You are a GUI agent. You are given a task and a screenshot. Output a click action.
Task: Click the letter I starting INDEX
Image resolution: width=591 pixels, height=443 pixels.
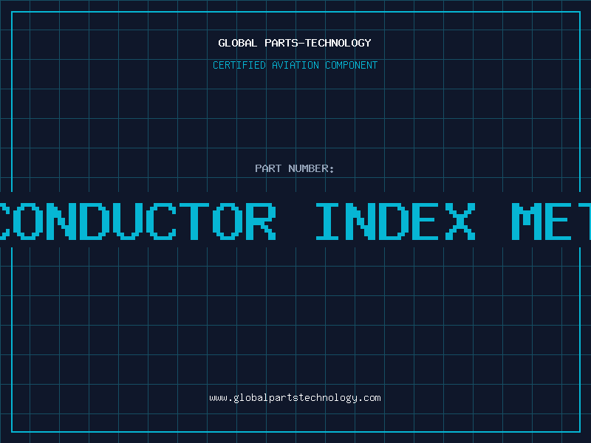[x=327, y=221]
